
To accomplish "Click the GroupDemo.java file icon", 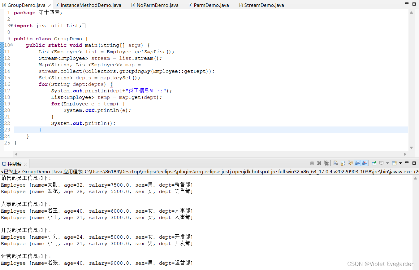I will click(x=4, y=5).
